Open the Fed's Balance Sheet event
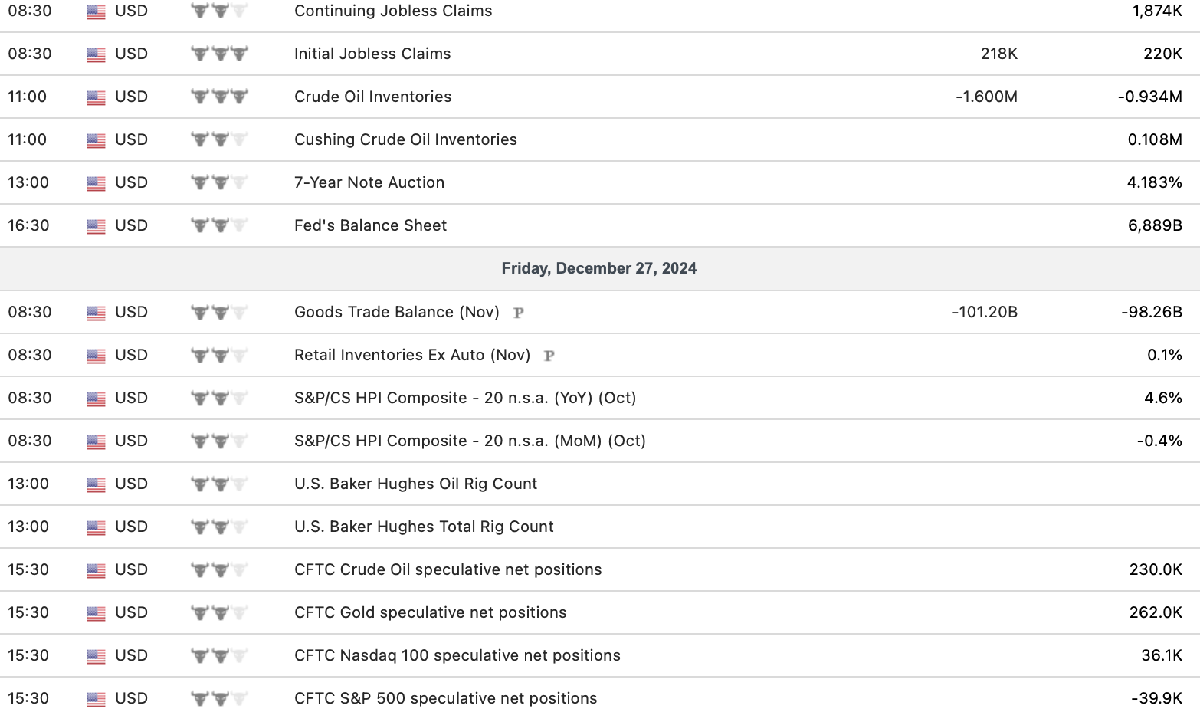Viewport: 1200px width, 722px height. click(x=370, y=225)
